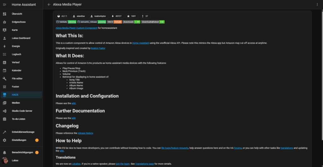The image size is (323, 167).
Task: Open the Übersicht menu entry
Action: click(x=21, y=14)
